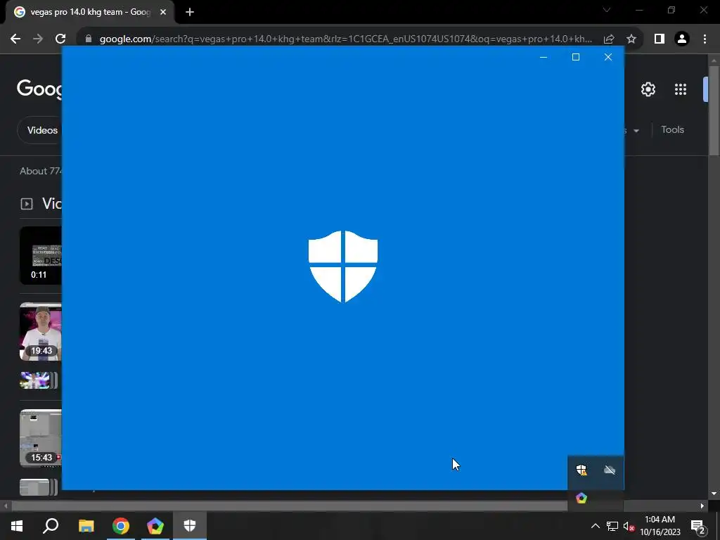The height and width of the screenshot is (540, 720).
Task: Open colorful pentagon app on taskbar
Action: coord(155,526)
